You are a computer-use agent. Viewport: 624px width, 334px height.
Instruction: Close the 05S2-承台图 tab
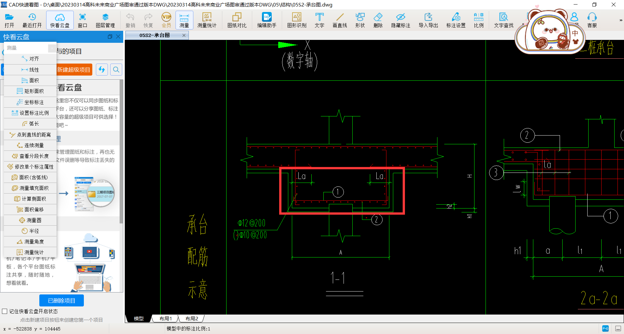pos(184,35)
